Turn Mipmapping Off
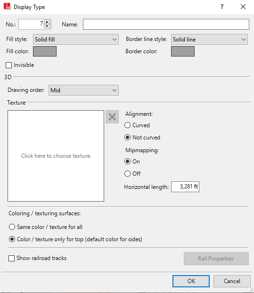254x293 pixels. [x=127, y=174]
